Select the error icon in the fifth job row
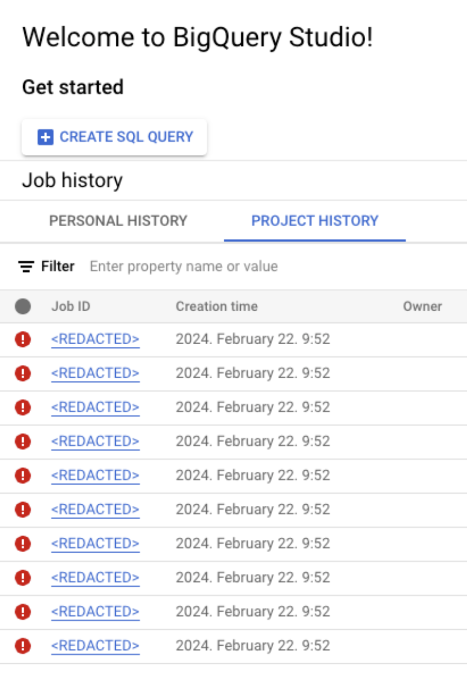Viewport: 467px width, 673px height. coord(23,476)
